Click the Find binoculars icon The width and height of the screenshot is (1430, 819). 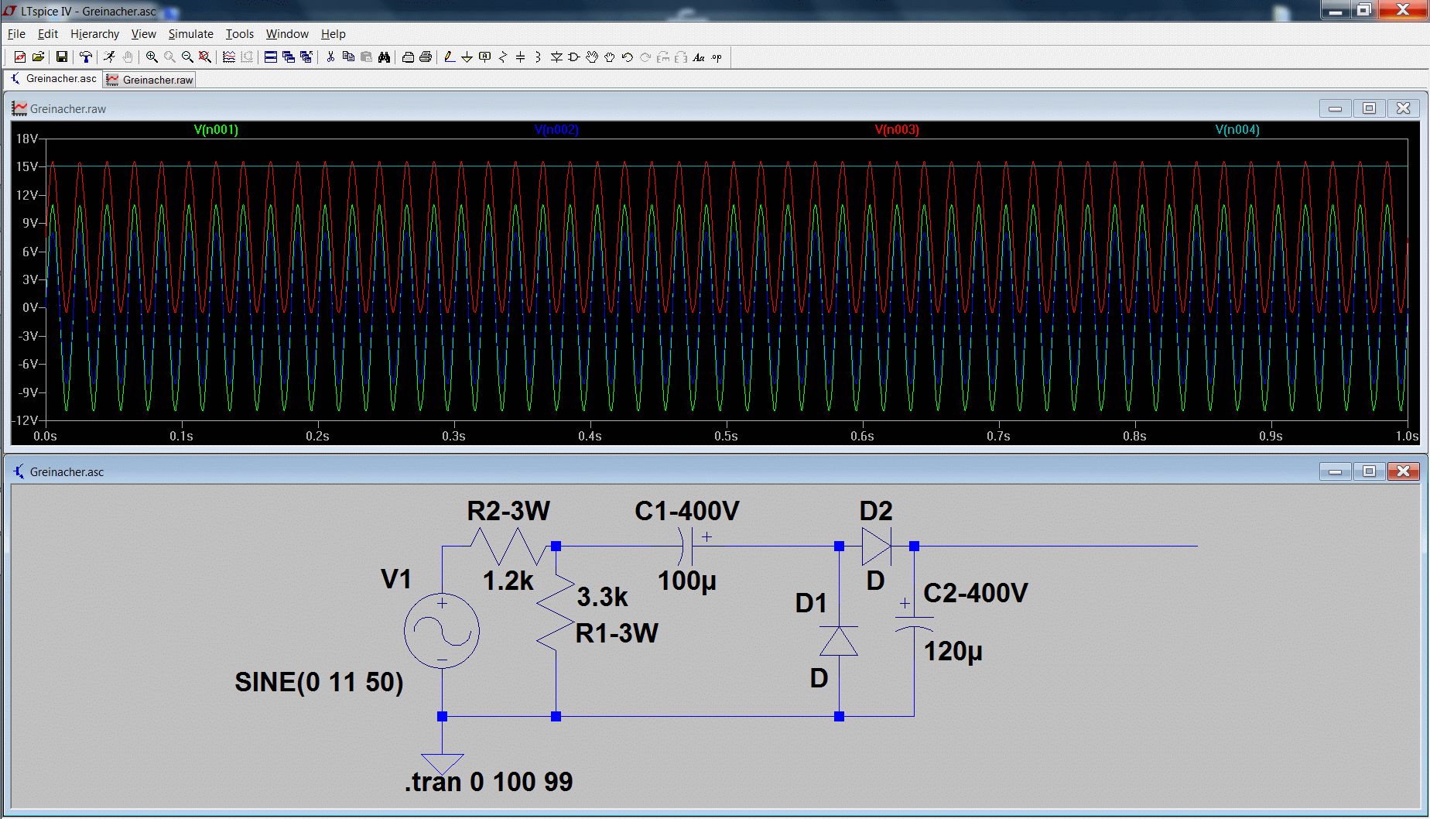pos(384,57)
